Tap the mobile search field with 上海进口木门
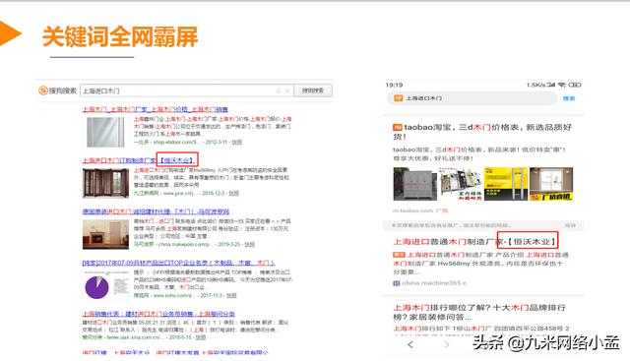This screenshot has height=361, width=630. (472, 98)
